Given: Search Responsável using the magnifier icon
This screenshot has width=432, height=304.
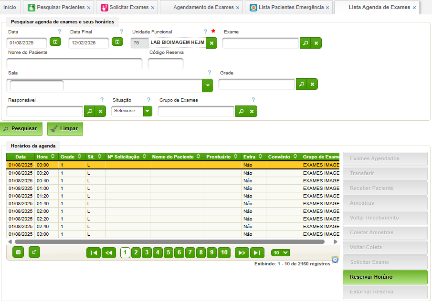Looking at the screenshot, I should [x=89, y=111].
